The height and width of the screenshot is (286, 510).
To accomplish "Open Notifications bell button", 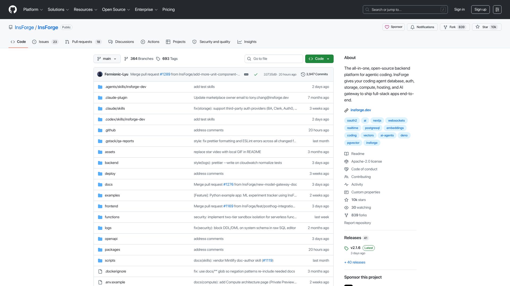I will 422,27.
